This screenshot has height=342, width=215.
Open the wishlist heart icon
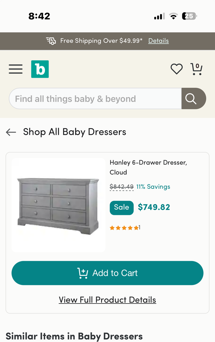click(176, 69)
